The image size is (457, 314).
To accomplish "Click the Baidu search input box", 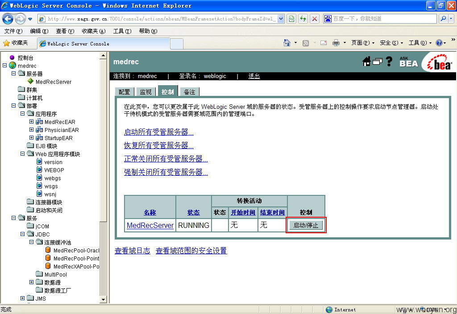I will [x=384, y=19].
